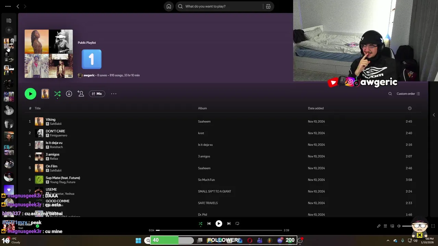Image resolution: width=438 pixels, height=246 pixels.
Task: Enter full screen mode icon
Action: [x=433, y=226]
